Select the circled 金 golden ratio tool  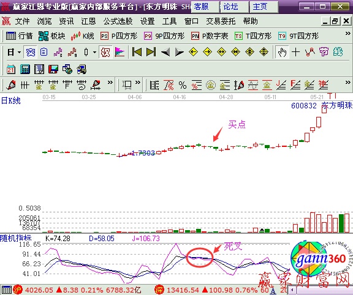click(x=210, y=85)
